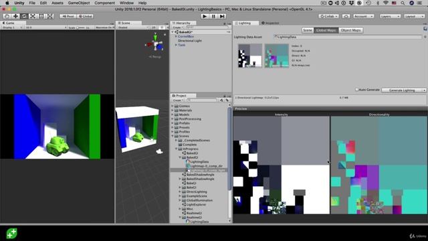Switch to the Inspector tab
428x241 pixels.
click(270, 23)
